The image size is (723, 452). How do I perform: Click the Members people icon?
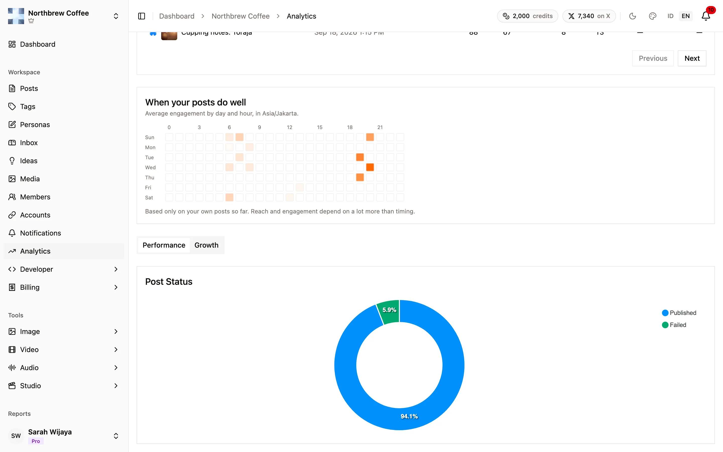pyautogui.click(x=12, y=197)
